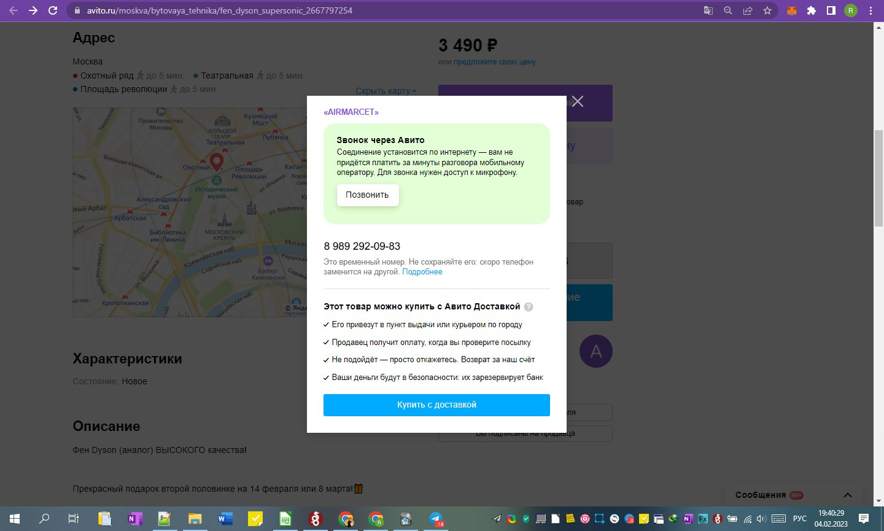Click the предложите свою цену link
Image resolution: width=884 pixels, height=531 pixels.
coord(495,62)
